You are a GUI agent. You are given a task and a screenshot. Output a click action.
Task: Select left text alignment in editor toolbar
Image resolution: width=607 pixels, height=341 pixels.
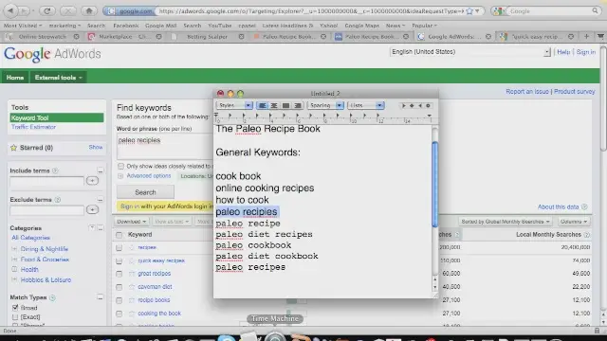pyautogui.click(x=262, y=105)
